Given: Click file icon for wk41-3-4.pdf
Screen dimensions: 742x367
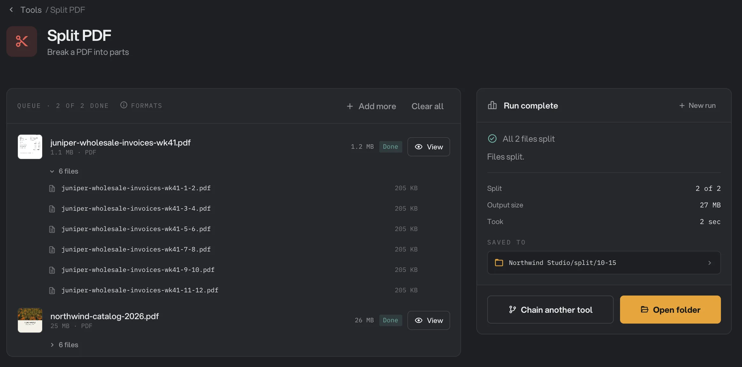Looking at the screenshot, I should (52, 209).
